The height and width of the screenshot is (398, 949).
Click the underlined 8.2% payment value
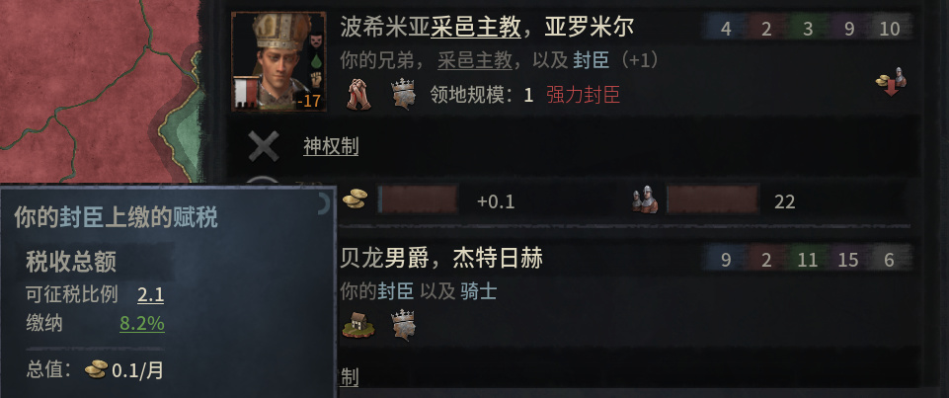coord(142,324)
